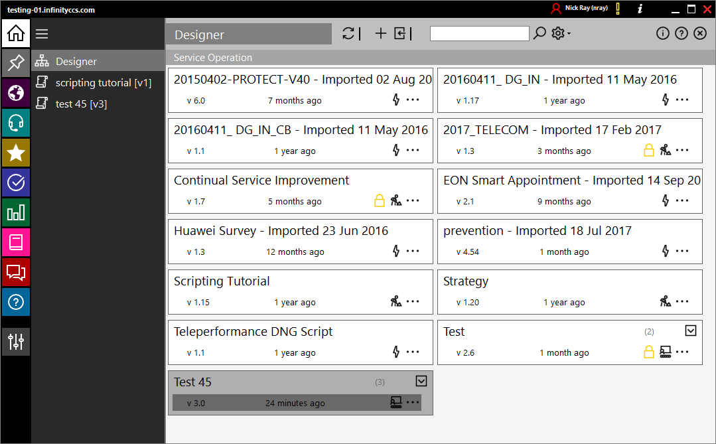716x444 pixels.
Task: Open more options for 20160411_ DG_IN_CB
Action: tap(413, 150)
